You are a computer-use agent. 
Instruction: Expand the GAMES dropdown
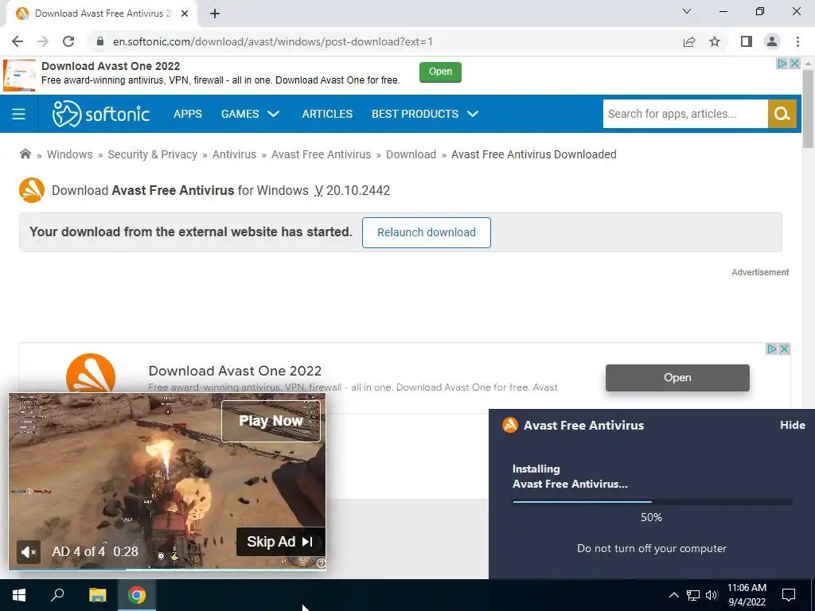click(x=250, y=114)
